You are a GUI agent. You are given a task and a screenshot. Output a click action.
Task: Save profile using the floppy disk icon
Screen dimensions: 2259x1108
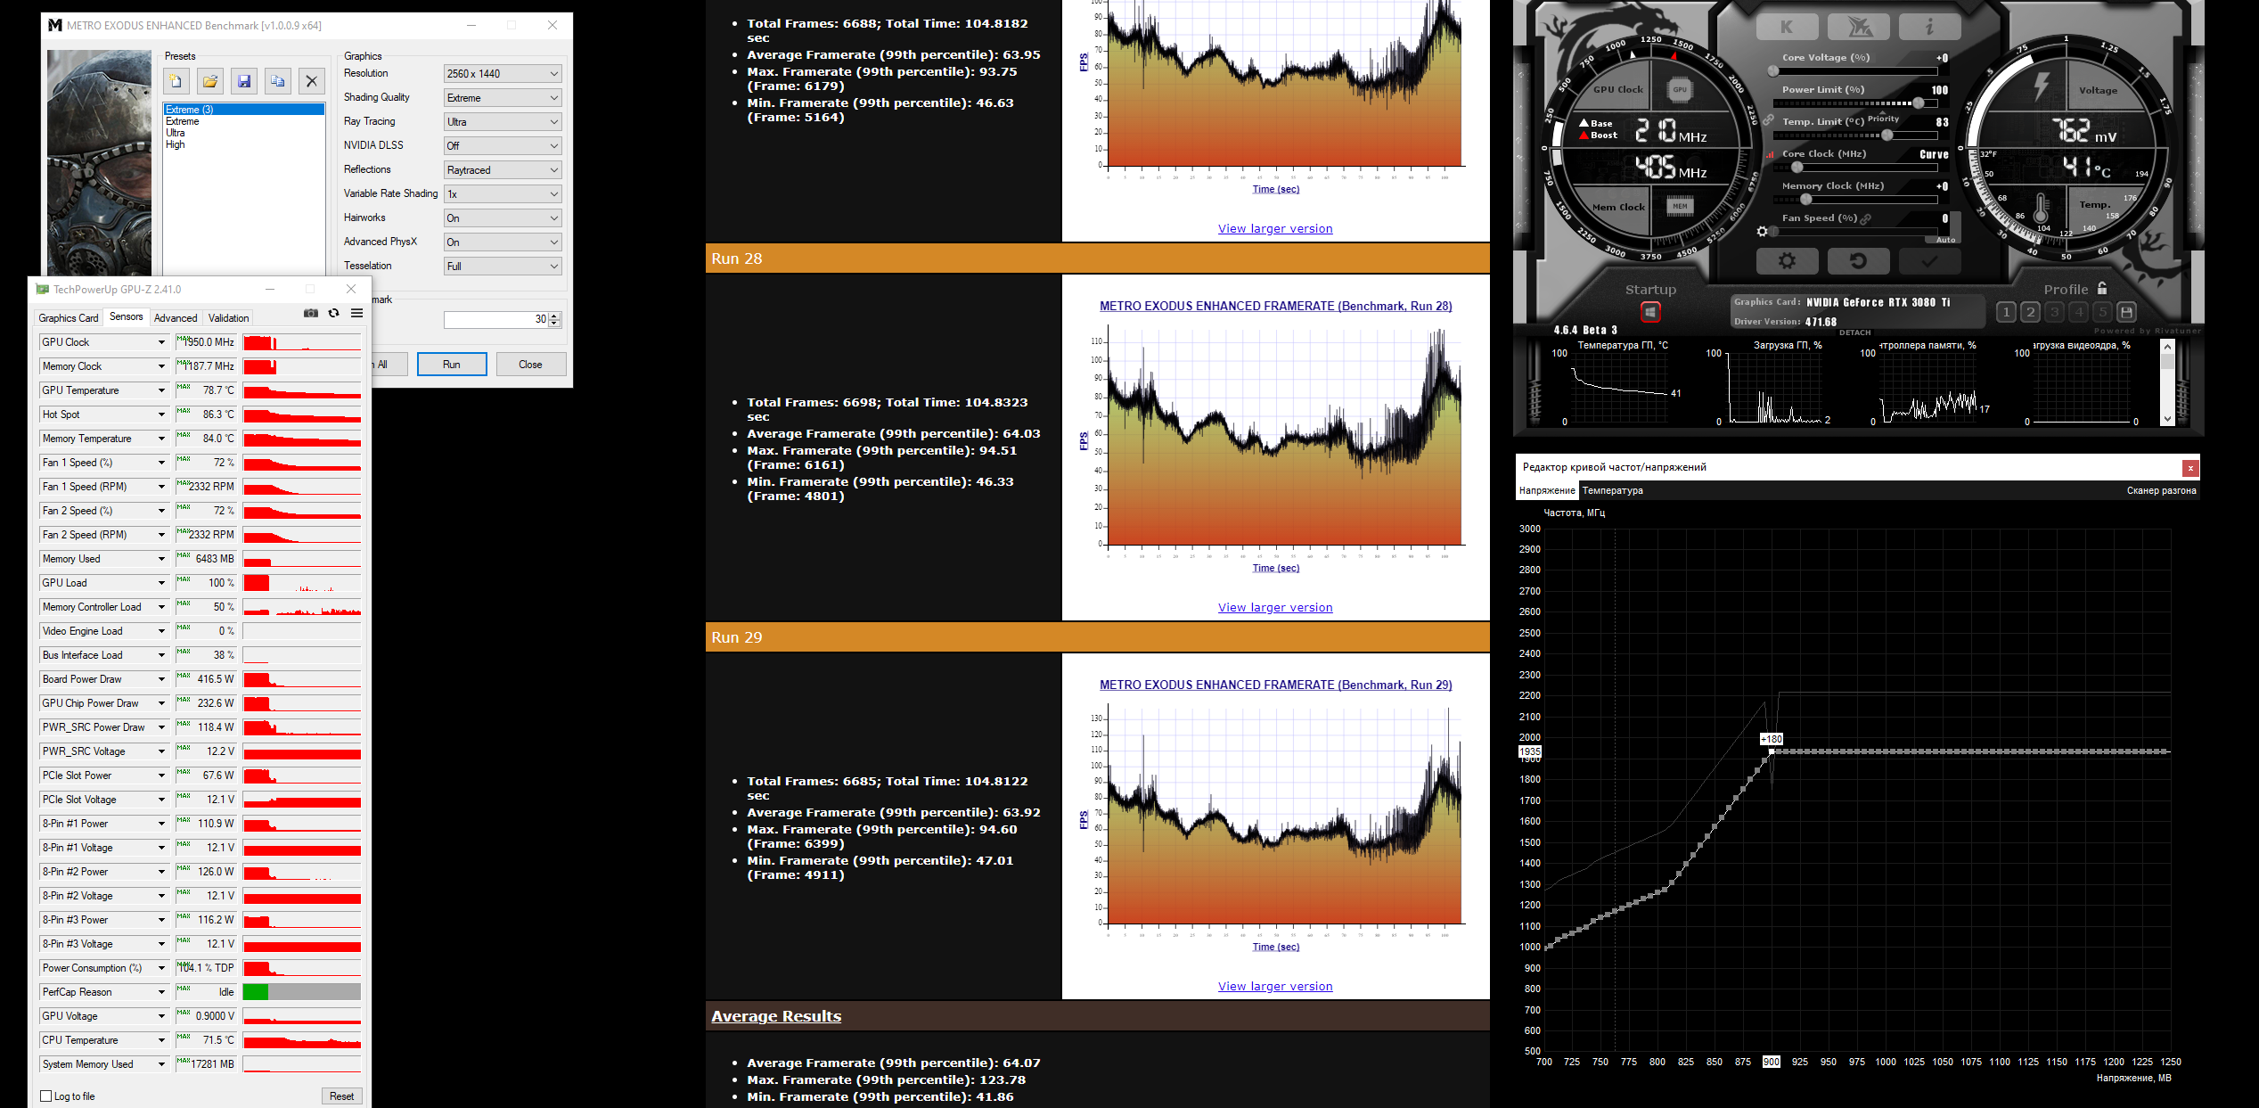(x=2126, y=312)
